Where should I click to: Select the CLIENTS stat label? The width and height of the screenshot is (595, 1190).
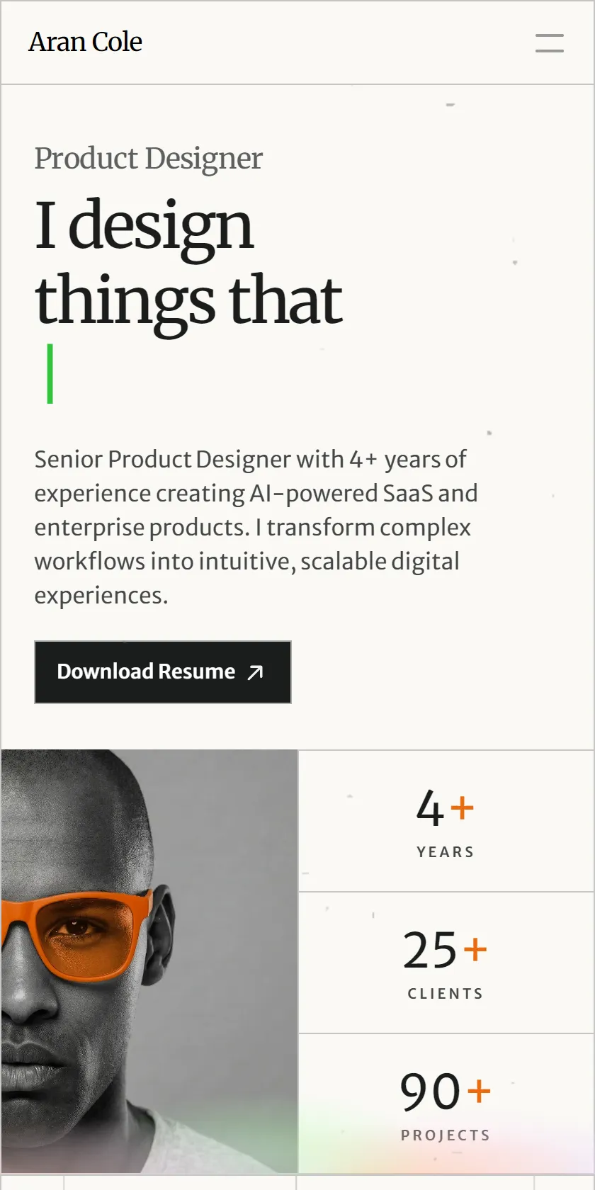(x=446, y=994)
